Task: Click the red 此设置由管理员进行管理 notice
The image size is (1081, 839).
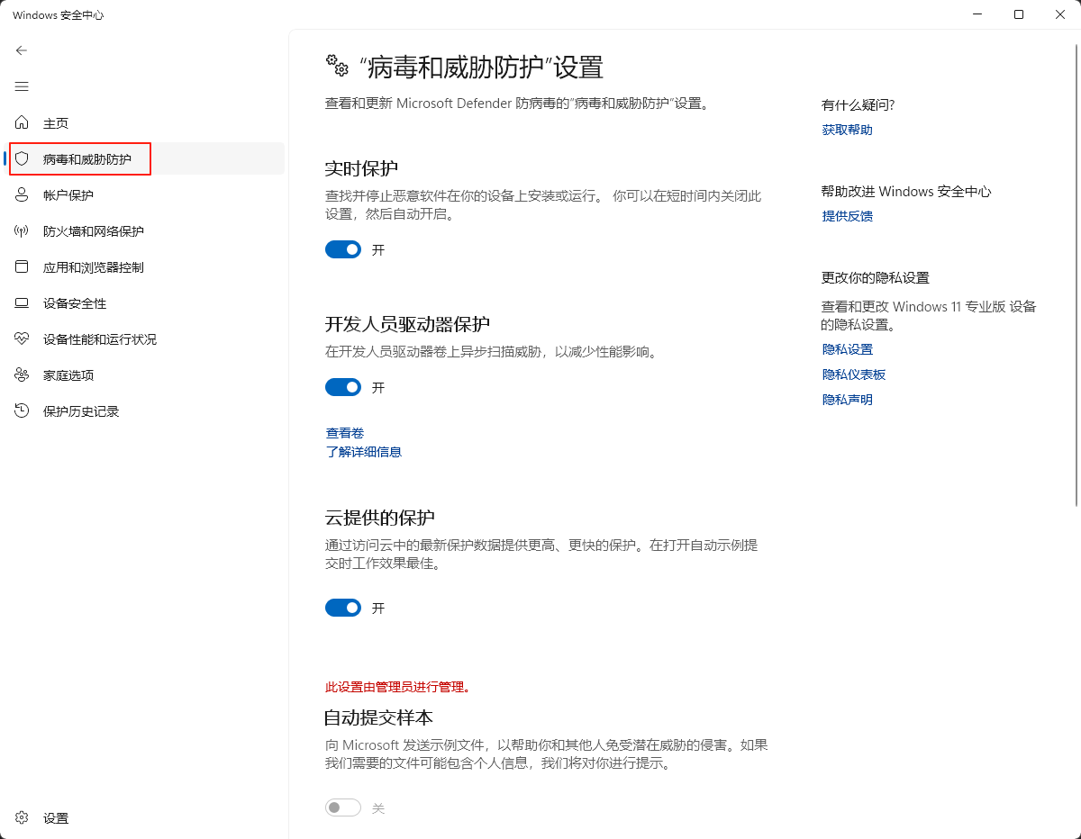Action: click(398, 687)
